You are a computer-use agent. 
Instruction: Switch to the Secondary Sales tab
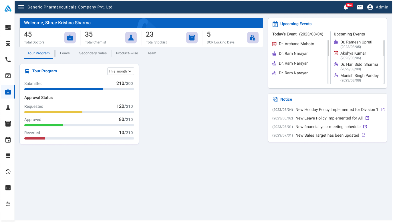[x=93, y=53]
